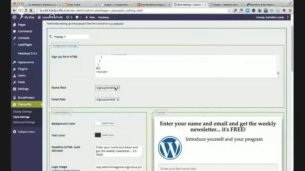Click the Settings sidebar icon

[14, 89]
